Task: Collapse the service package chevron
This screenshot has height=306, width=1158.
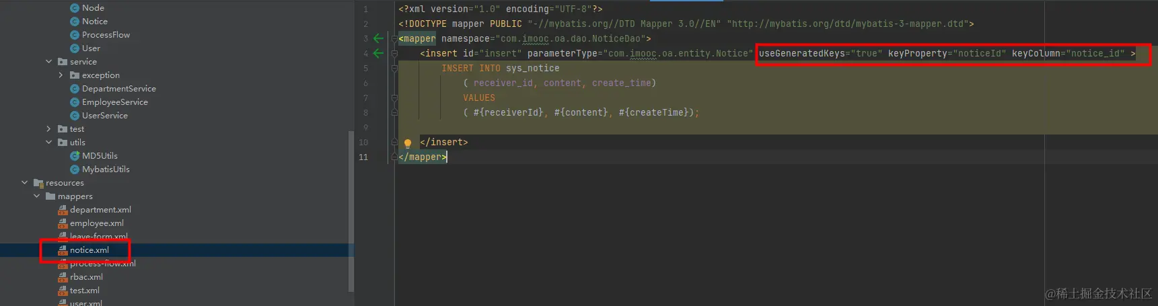Action: tap(48, 62)
